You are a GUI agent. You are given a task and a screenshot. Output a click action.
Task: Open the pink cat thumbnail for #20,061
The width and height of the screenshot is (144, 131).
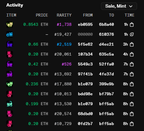10,54
